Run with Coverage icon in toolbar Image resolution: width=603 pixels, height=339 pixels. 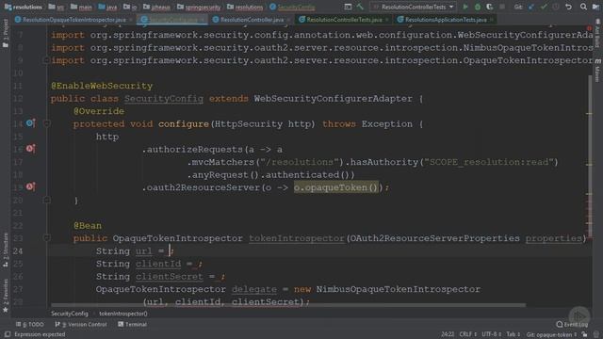(x=490, y=7)
